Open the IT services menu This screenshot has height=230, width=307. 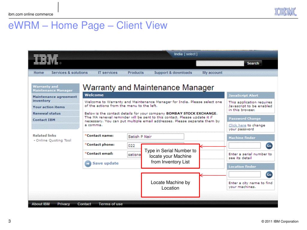[x=108, y=72]
